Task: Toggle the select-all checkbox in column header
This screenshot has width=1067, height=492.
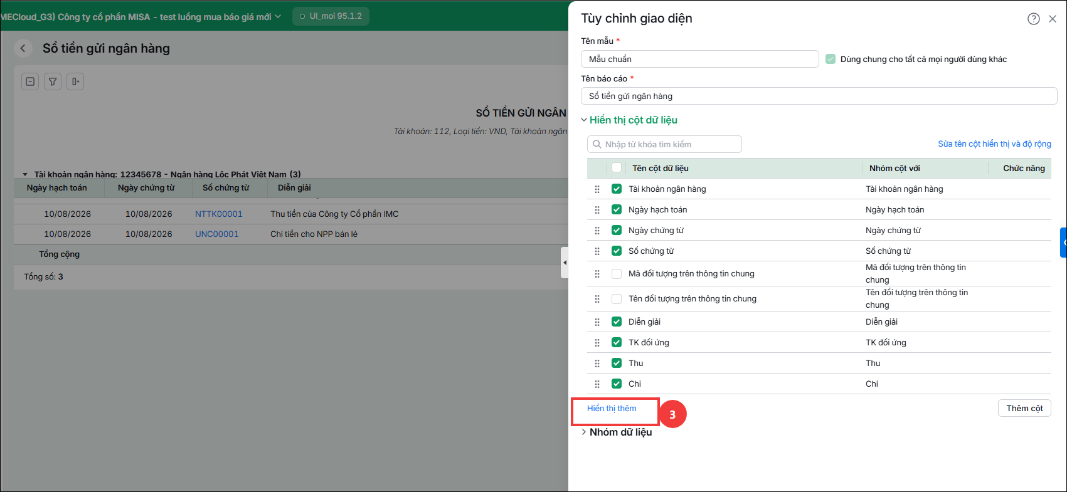Action: tap(617, 168)
